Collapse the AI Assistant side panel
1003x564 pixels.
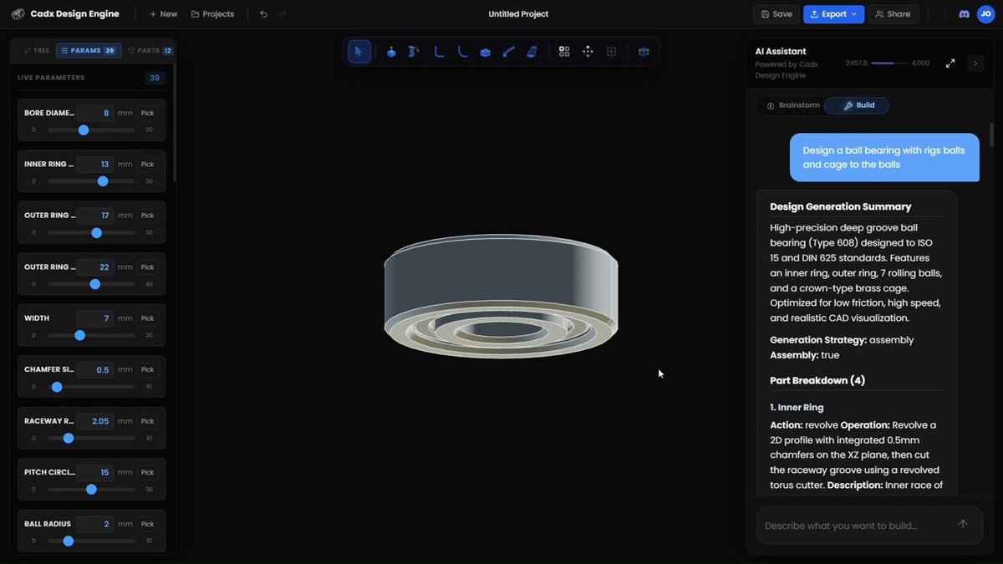[x=975, y=64]
